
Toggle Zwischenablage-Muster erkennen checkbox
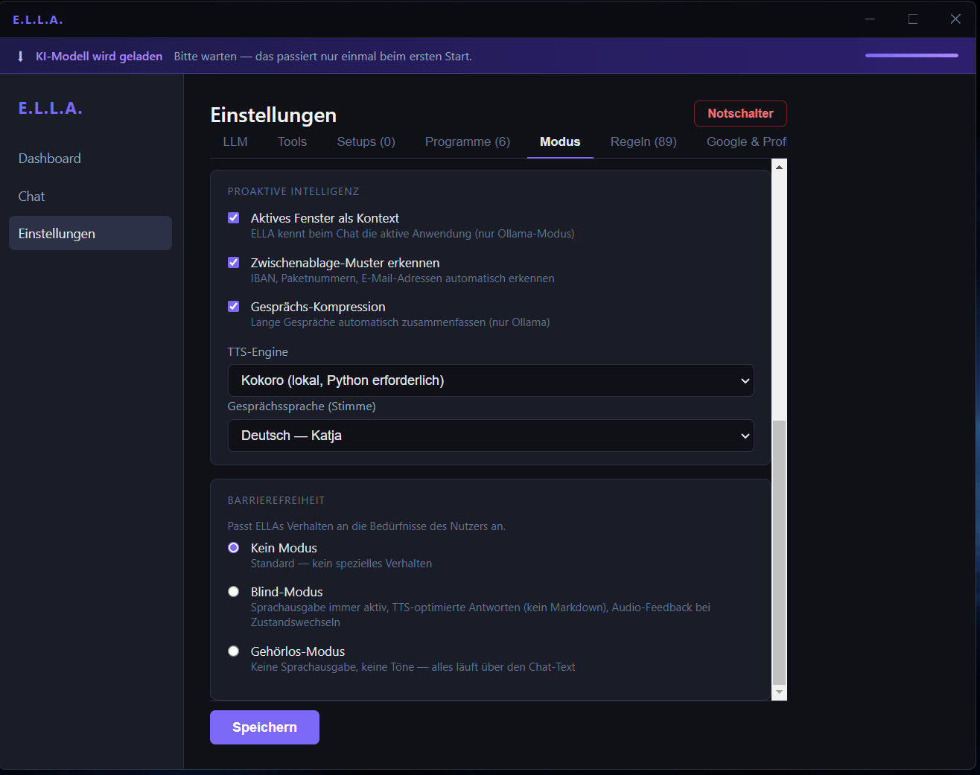pos(234,263)
